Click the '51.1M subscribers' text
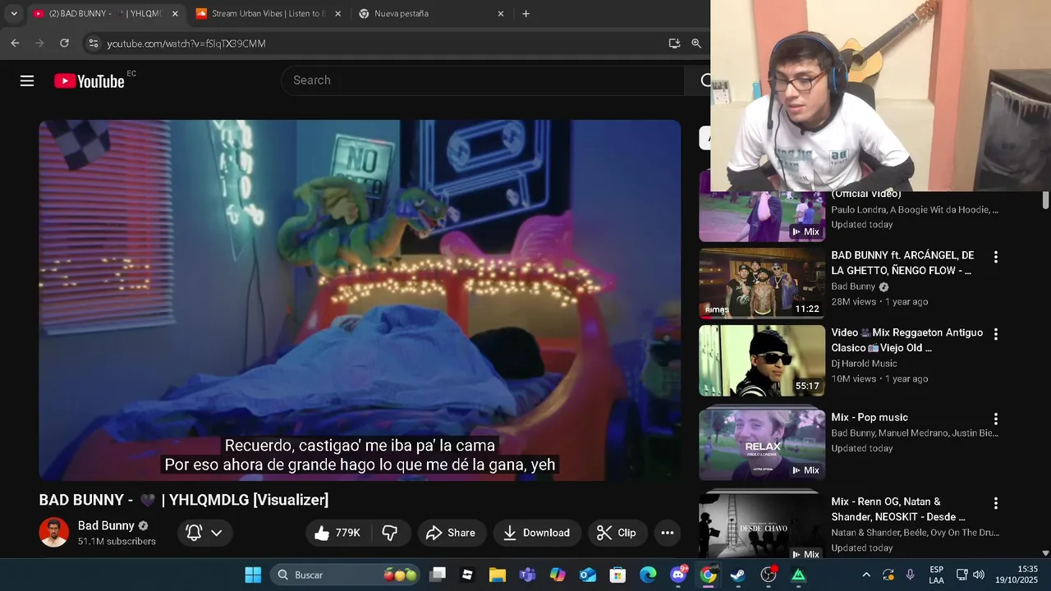 117,542
